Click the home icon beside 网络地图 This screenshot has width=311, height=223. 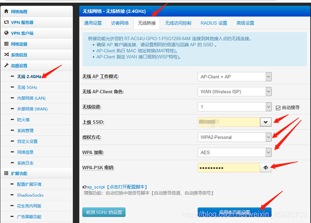point(6,12)
